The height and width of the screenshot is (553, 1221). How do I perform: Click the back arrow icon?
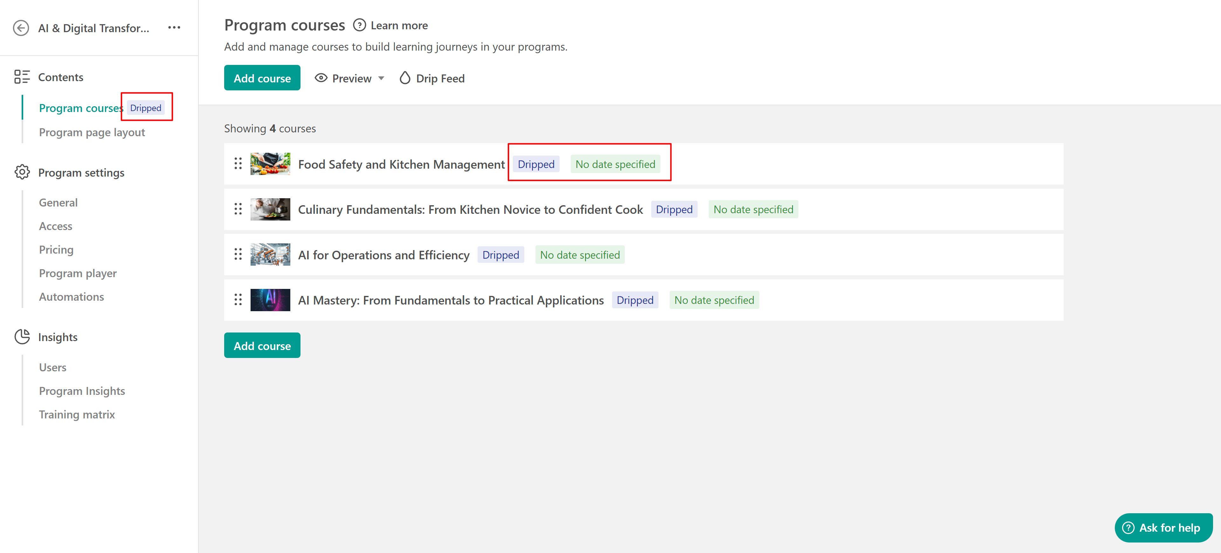click(21, 28)
